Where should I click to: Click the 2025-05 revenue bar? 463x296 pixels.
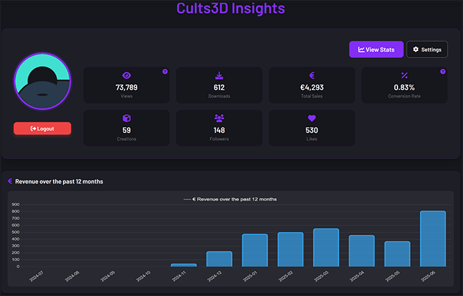click(x=398, y=254)
